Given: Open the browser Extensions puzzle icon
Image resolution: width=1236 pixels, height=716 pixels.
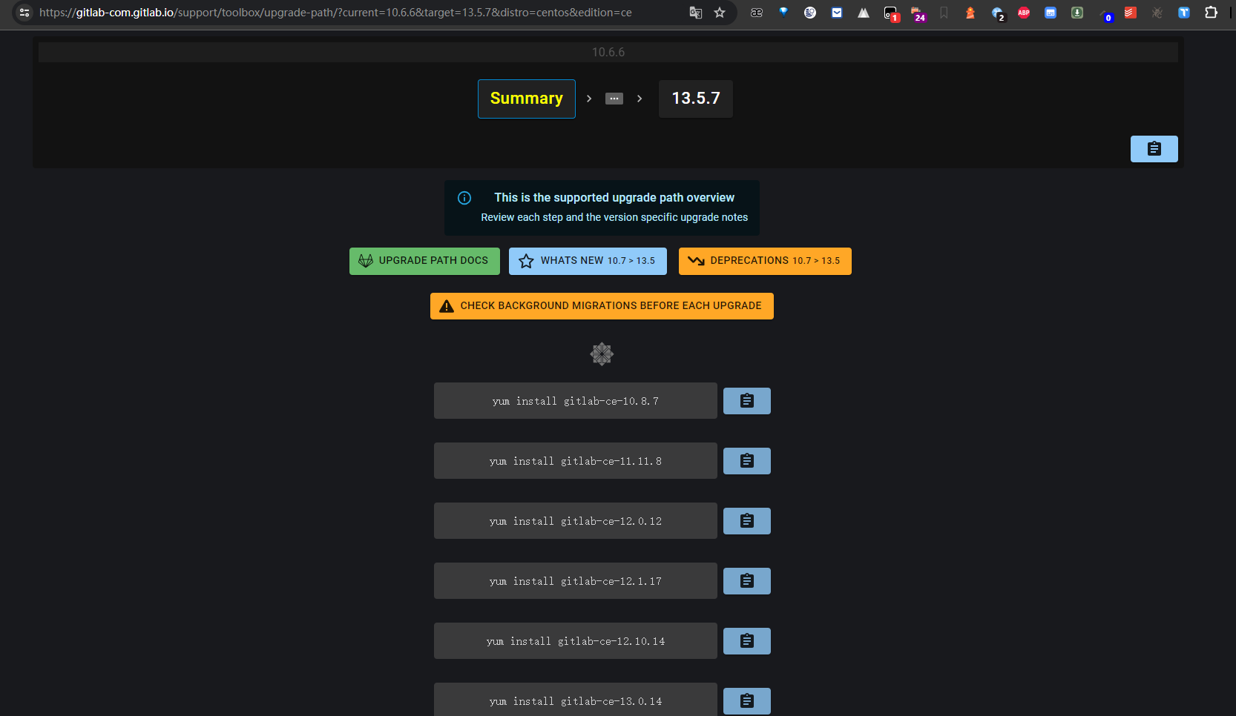Looking at the screenshot, I should tap(1211, 13).
